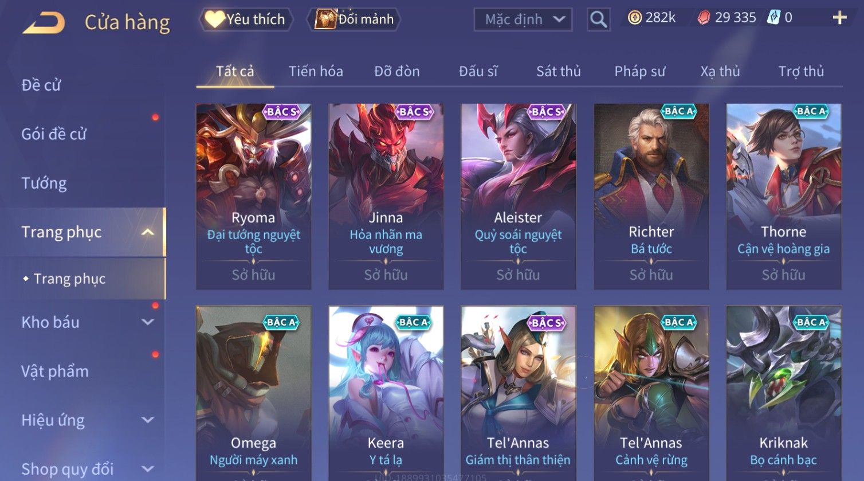Viewport: 864px width, 481px height.
Task: Open Yêu thích heart favorites
Action: [x=246, y=19]
